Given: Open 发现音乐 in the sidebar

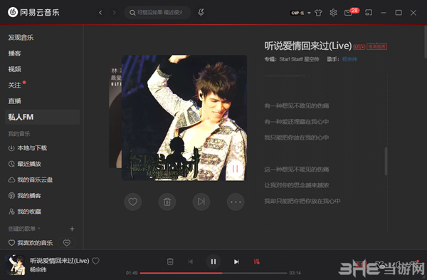Looking at the screenshot, I should (21, 38).
